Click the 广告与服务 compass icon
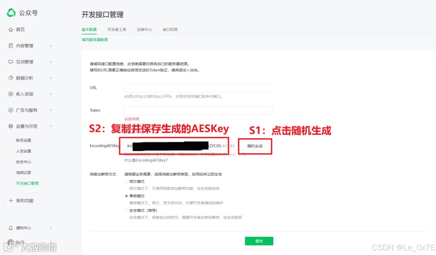Image resolution: width=436 pixels, height=255 pixels. coord(10,110)
